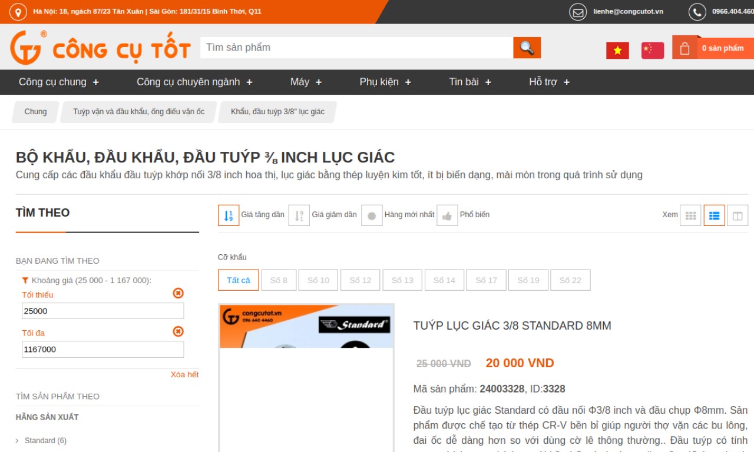The height and width of the screenshot is (452, 754).
Task: Filter by socket size Số 17
Action: 487,280
